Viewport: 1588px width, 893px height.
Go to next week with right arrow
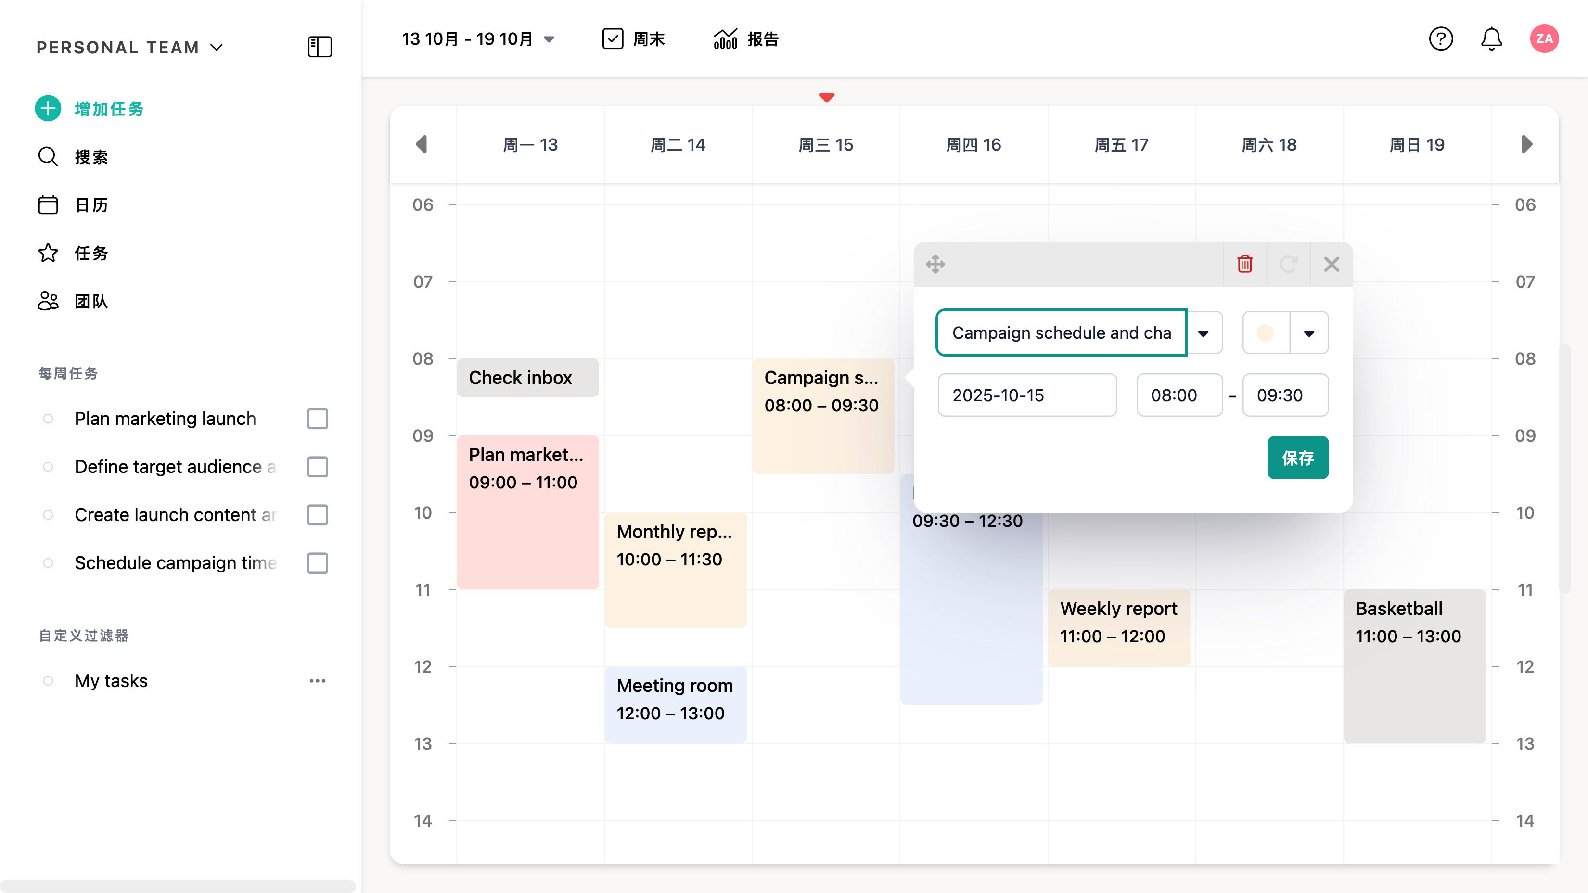click(1526, 144)
